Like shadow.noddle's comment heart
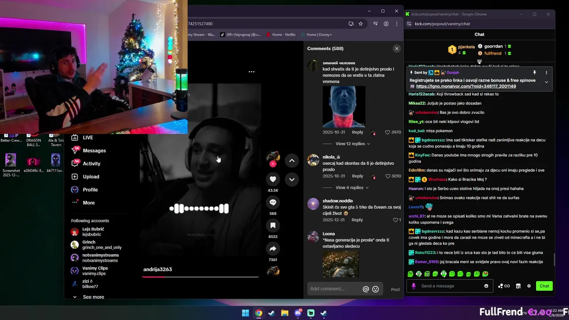Screen dimensions: 569x320 (396, 220)
